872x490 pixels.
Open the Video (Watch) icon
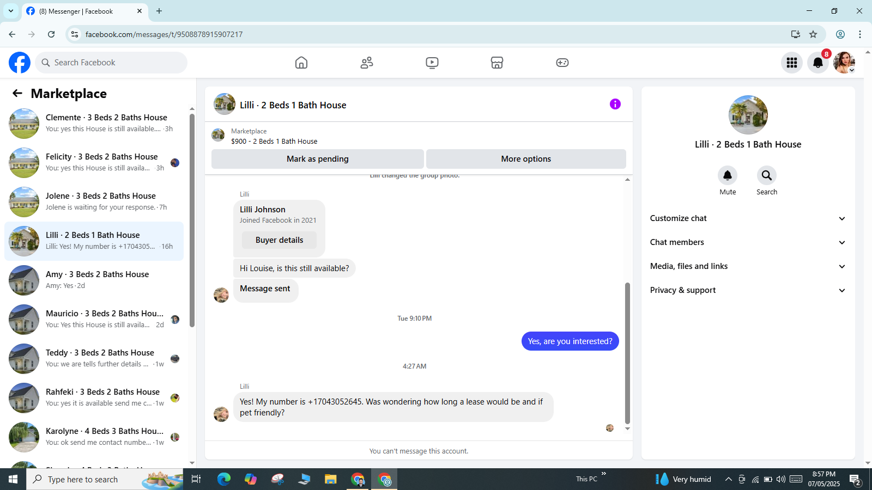coord(432,63)
